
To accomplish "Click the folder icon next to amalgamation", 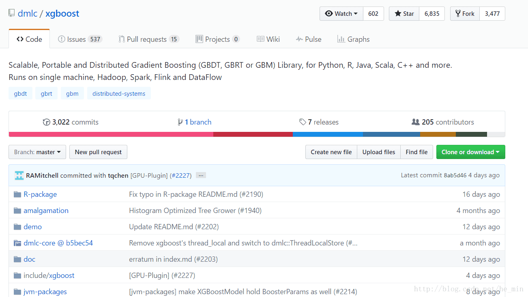I will click(x=17, y=211).
